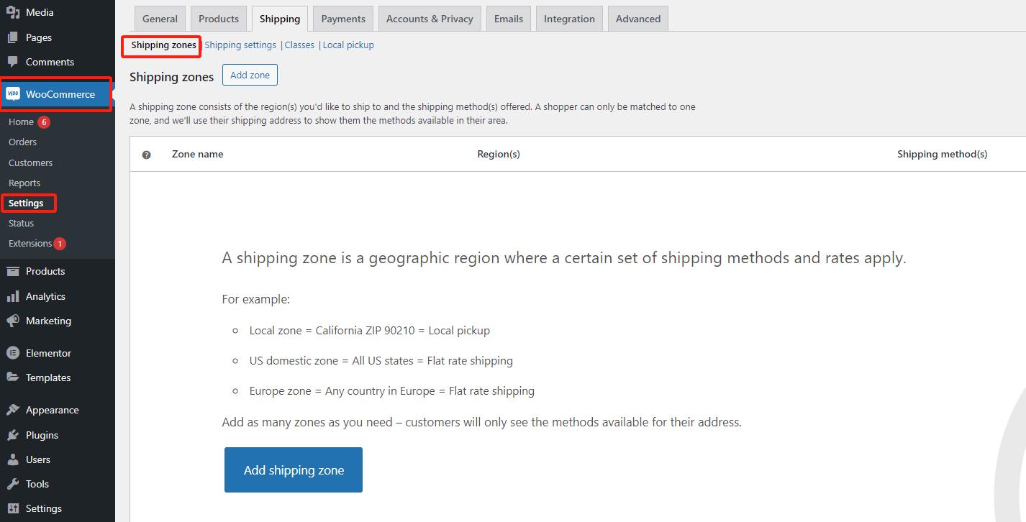Open the Products sidebar icon
The height and width of the screenshot is (522, 1026).
pos(12,271)
